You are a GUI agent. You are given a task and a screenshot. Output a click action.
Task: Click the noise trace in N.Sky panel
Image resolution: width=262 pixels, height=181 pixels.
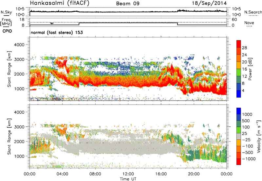point(128,12)
